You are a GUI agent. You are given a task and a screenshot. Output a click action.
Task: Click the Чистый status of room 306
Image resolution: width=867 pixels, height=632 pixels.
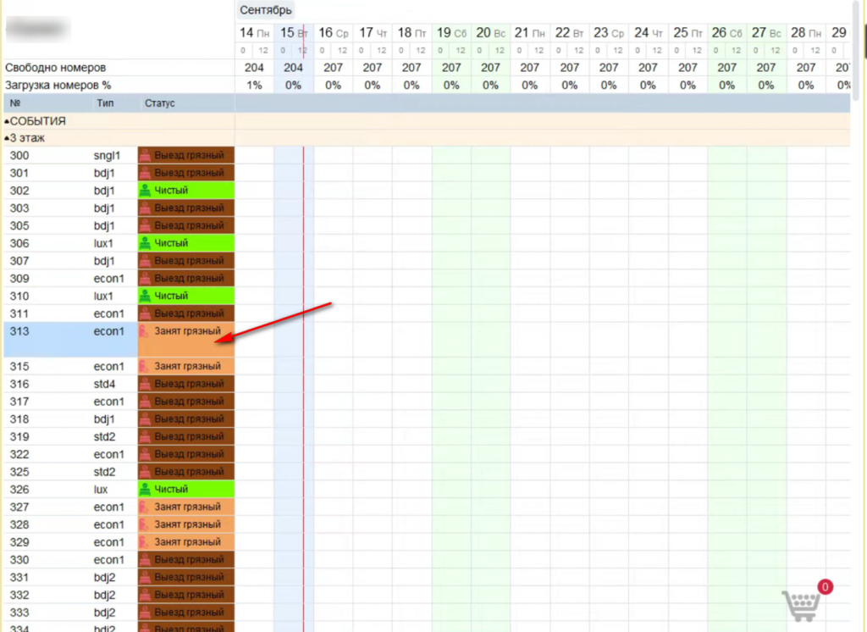coord(171,243)
